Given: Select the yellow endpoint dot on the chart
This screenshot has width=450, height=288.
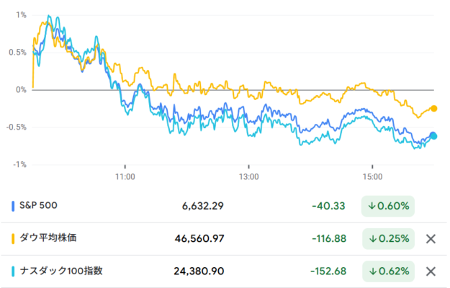Looking at the screenshot, I should pos(433,109).
